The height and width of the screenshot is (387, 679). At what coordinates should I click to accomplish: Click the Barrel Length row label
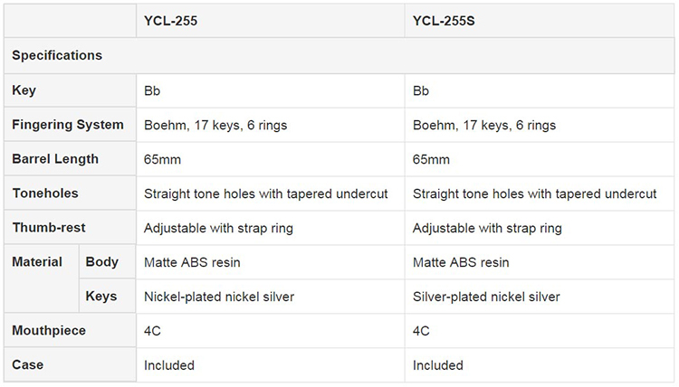point(55,159)
